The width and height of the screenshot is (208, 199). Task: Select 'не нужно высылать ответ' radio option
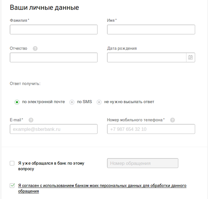click(99, 102)
